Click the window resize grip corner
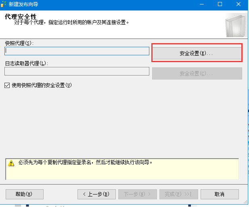 pos(245,202)
